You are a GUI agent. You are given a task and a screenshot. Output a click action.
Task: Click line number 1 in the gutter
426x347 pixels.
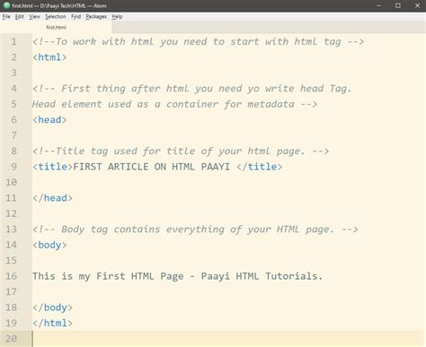[13, 41]
